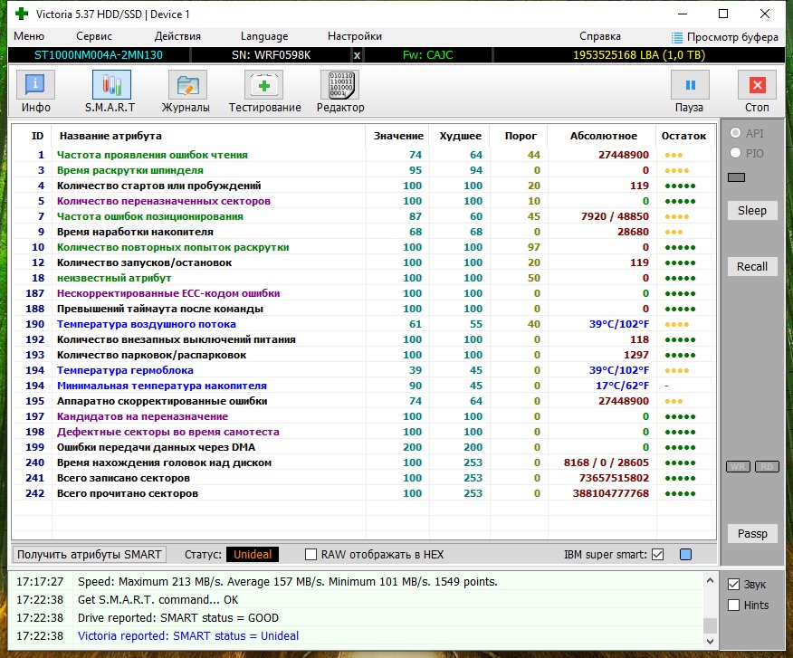This screenshot has width=793, height=658.
Task: Click the Порог column header
Action: (x=521, y=136)
